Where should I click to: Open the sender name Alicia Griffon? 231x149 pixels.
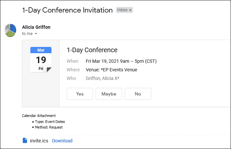click(36, 27)
